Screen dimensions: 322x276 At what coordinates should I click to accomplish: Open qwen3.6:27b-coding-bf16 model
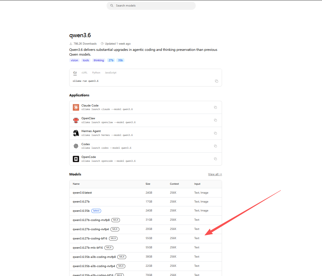(x=90, y=238)
